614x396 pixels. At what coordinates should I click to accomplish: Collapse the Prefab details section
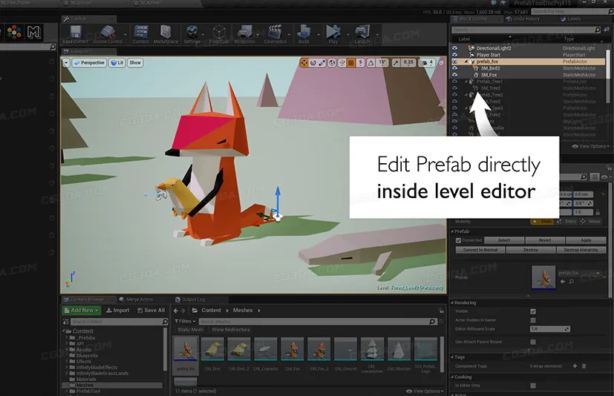click(x=452, y=231)
